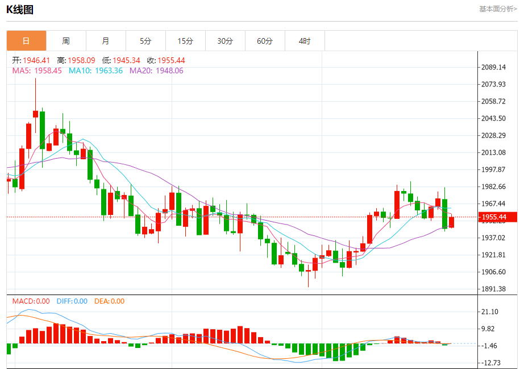Click the 1891.38 price axis label
The image size is (520, 369).
click(493, 289)
